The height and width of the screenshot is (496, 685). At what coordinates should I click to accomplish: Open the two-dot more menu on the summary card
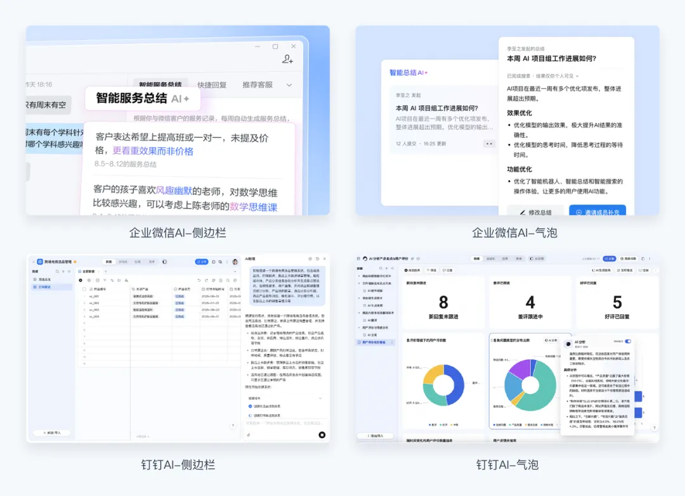point(489,144)
